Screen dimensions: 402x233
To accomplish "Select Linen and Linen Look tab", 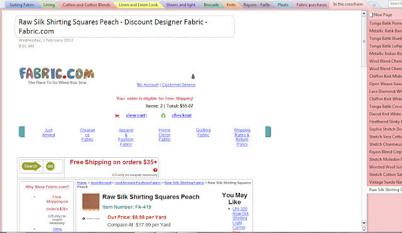I will click(138, 4).
